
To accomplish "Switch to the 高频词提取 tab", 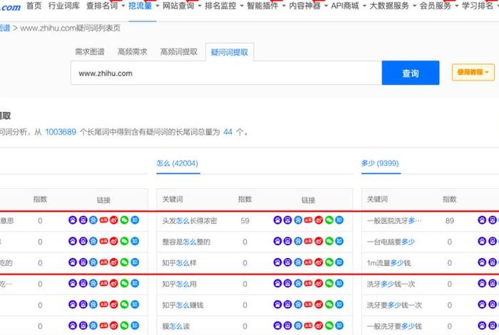I will [179, 51].
